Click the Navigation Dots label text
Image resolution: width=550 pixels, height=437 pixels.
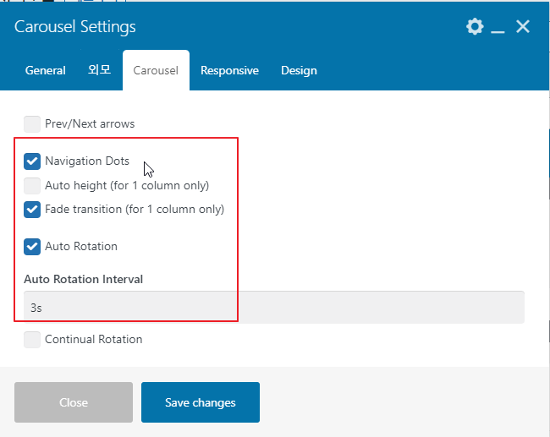coord(87,161)
